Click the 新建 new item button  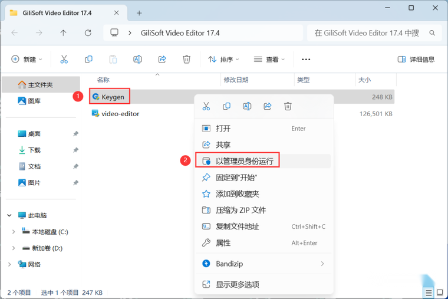pyautogui.click(x=27, y=59)
